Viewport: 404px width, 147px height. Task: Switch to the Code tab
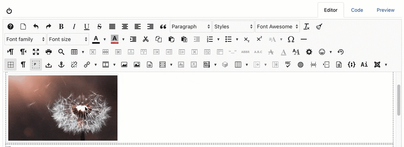coord(357,10)
